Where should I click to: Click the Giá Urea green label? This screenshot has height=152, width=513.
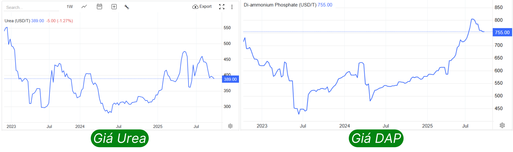point(120,138)
